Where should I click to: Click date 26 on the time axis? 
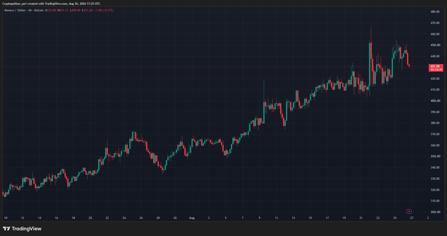tap(141, 218)
